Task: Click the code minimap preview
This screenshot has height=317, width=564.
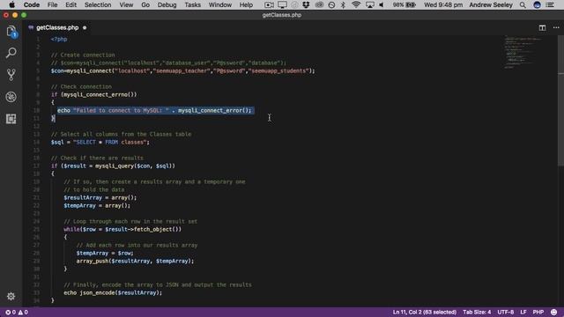Action: (x=523, y=52)
